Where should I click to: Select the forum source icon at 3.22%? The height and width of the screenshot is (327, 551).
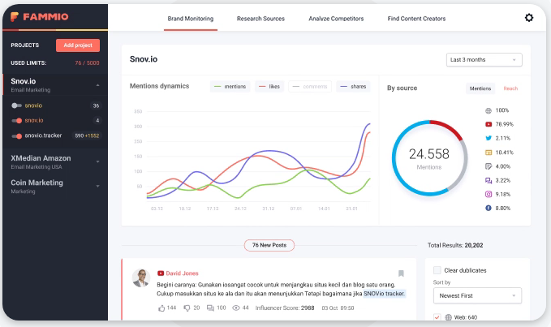pyautogui.click(x=488, y=180)
